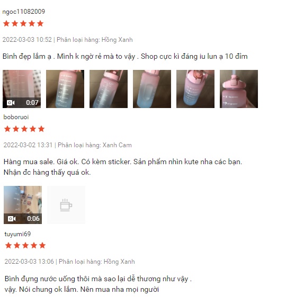The width and height of the screenshot is (304, 304).
Task: Click the review text starting 'Bình đẹp lắm ạ'
Action: tap(125, 57)
